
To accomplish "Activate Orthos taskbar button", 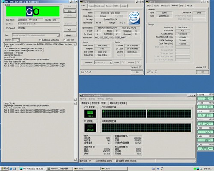I will click(x=32, y=168).
